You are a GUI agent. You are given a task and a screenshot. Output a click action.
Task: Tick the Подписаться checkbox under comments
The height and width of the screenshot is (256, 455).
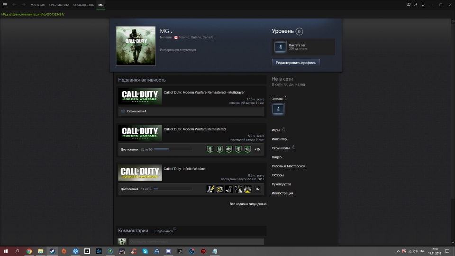153,231
